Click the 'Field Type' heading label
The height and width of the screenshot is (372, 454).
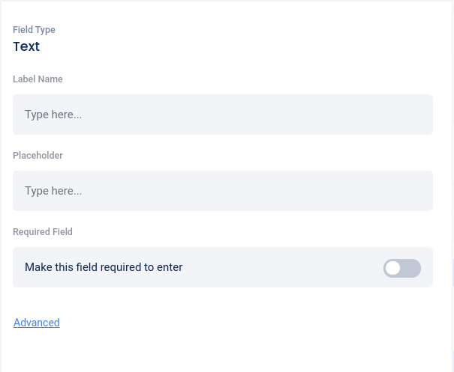(34, 30)
